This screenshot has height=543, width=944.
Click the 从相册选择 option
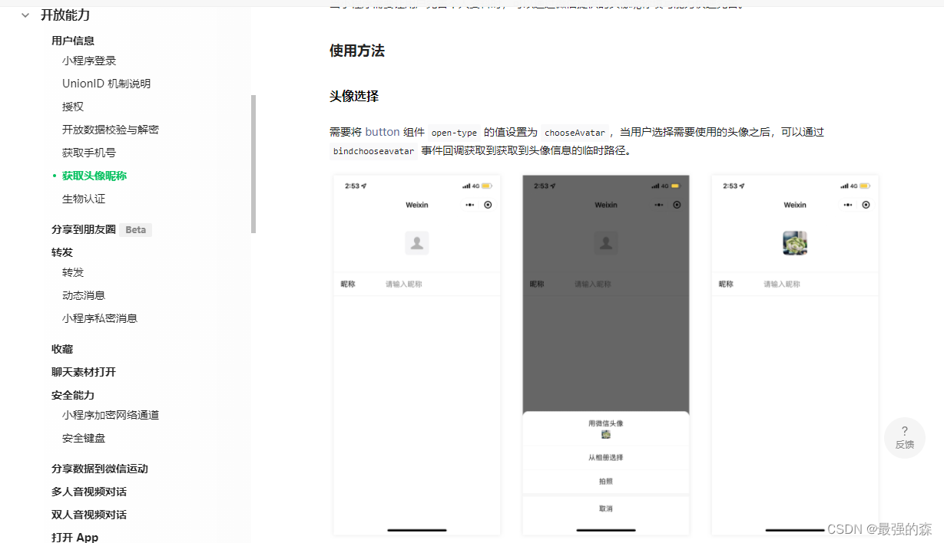(605, 457)
